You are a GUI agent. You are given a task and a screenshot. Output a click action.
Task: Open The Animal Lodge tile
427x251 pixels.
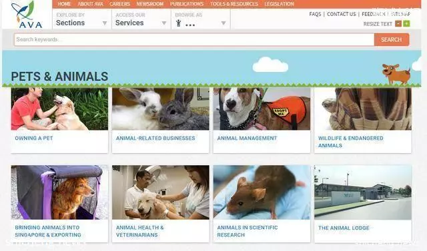coord(363,204)
